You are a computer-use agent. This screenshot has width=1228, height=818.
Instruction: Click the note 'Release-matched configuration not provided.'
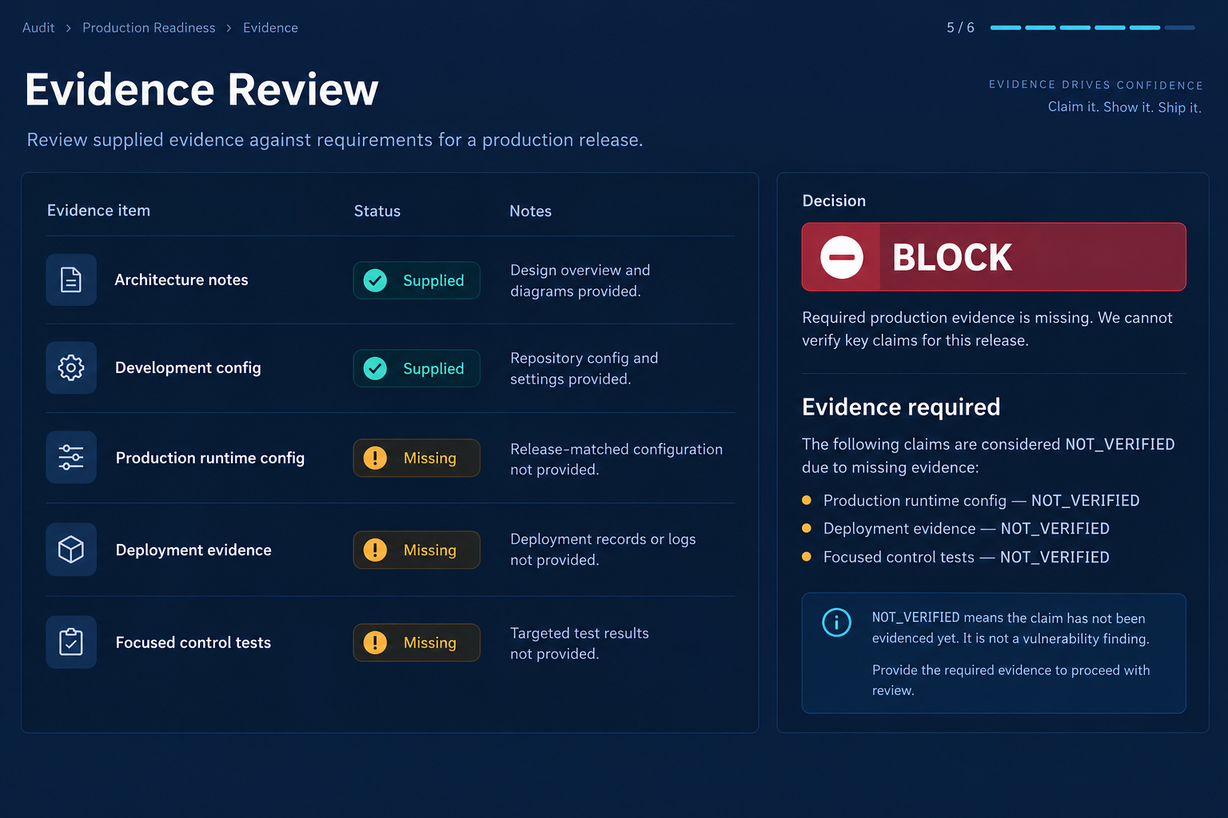point(616,459)
